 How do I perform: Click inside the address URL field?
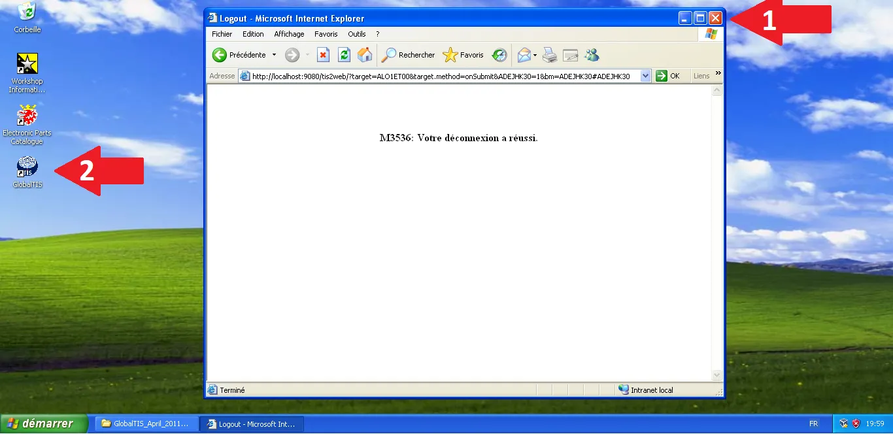(441, 76)
